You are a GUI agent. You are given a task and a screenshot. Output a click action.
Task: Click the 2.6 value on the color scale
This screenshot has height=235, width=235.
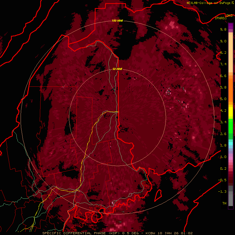coord(223,134)
